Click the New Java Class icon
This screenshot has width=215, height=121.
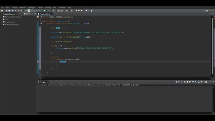21,11
